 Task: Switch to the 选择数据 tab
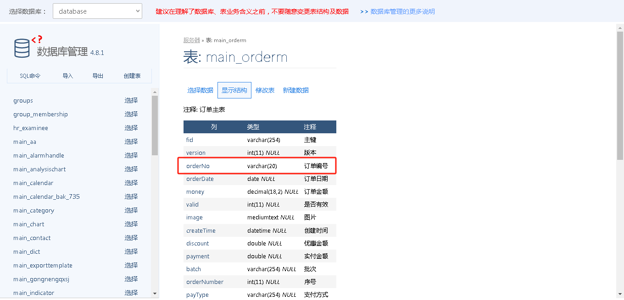coord(201,90)
